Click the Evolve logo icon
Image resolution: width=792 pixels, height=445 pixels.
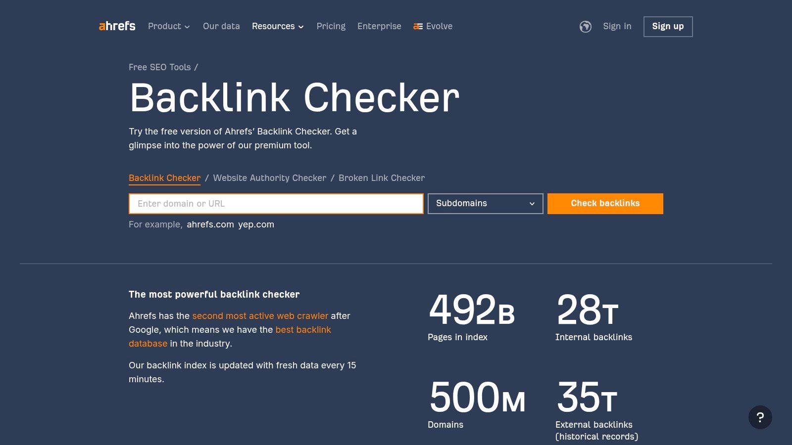point(418,27)
